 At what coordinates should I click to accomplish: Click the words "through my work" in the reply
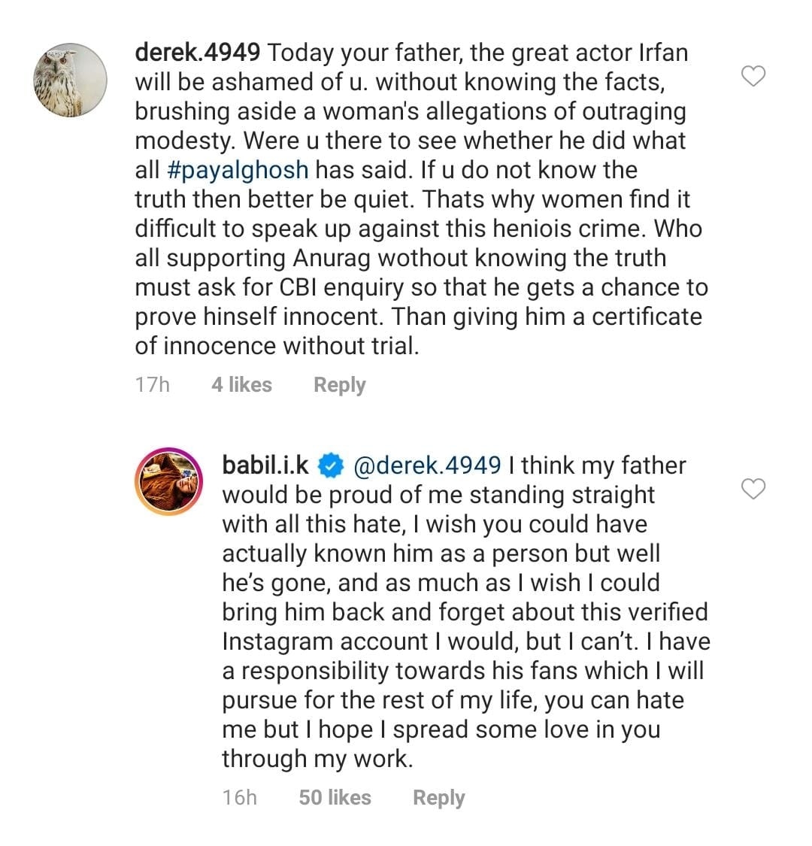[x=317, y=759]
